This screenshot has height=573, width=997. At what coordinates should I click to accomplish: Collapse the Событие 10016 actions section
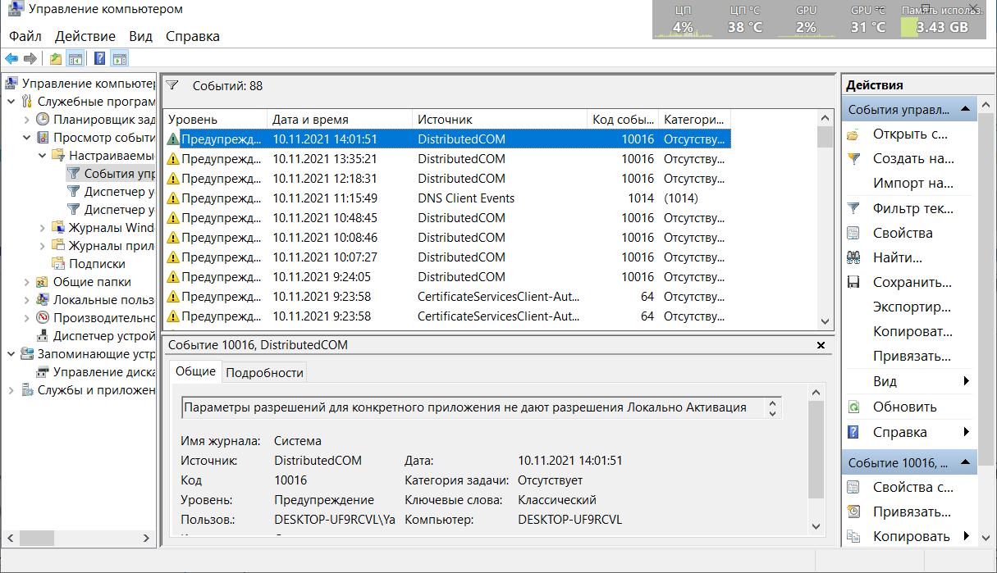tap(965, 462)
